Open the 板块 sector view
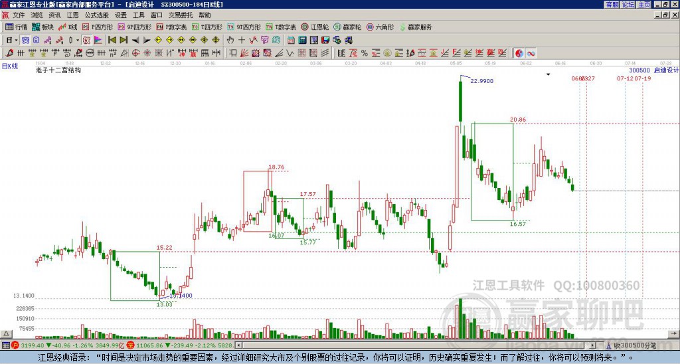This screenshot has height=364, width=680. click(x=42, y=27)
